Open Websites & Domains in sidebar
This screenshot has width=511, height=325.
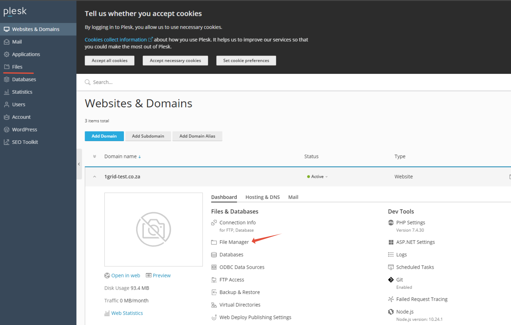[38, 29]
